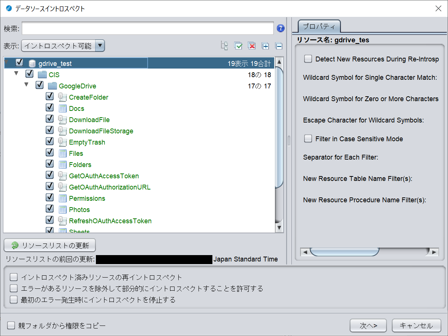Click the Docs table icon
Screen dimensions: 448x336
point(63,109)
